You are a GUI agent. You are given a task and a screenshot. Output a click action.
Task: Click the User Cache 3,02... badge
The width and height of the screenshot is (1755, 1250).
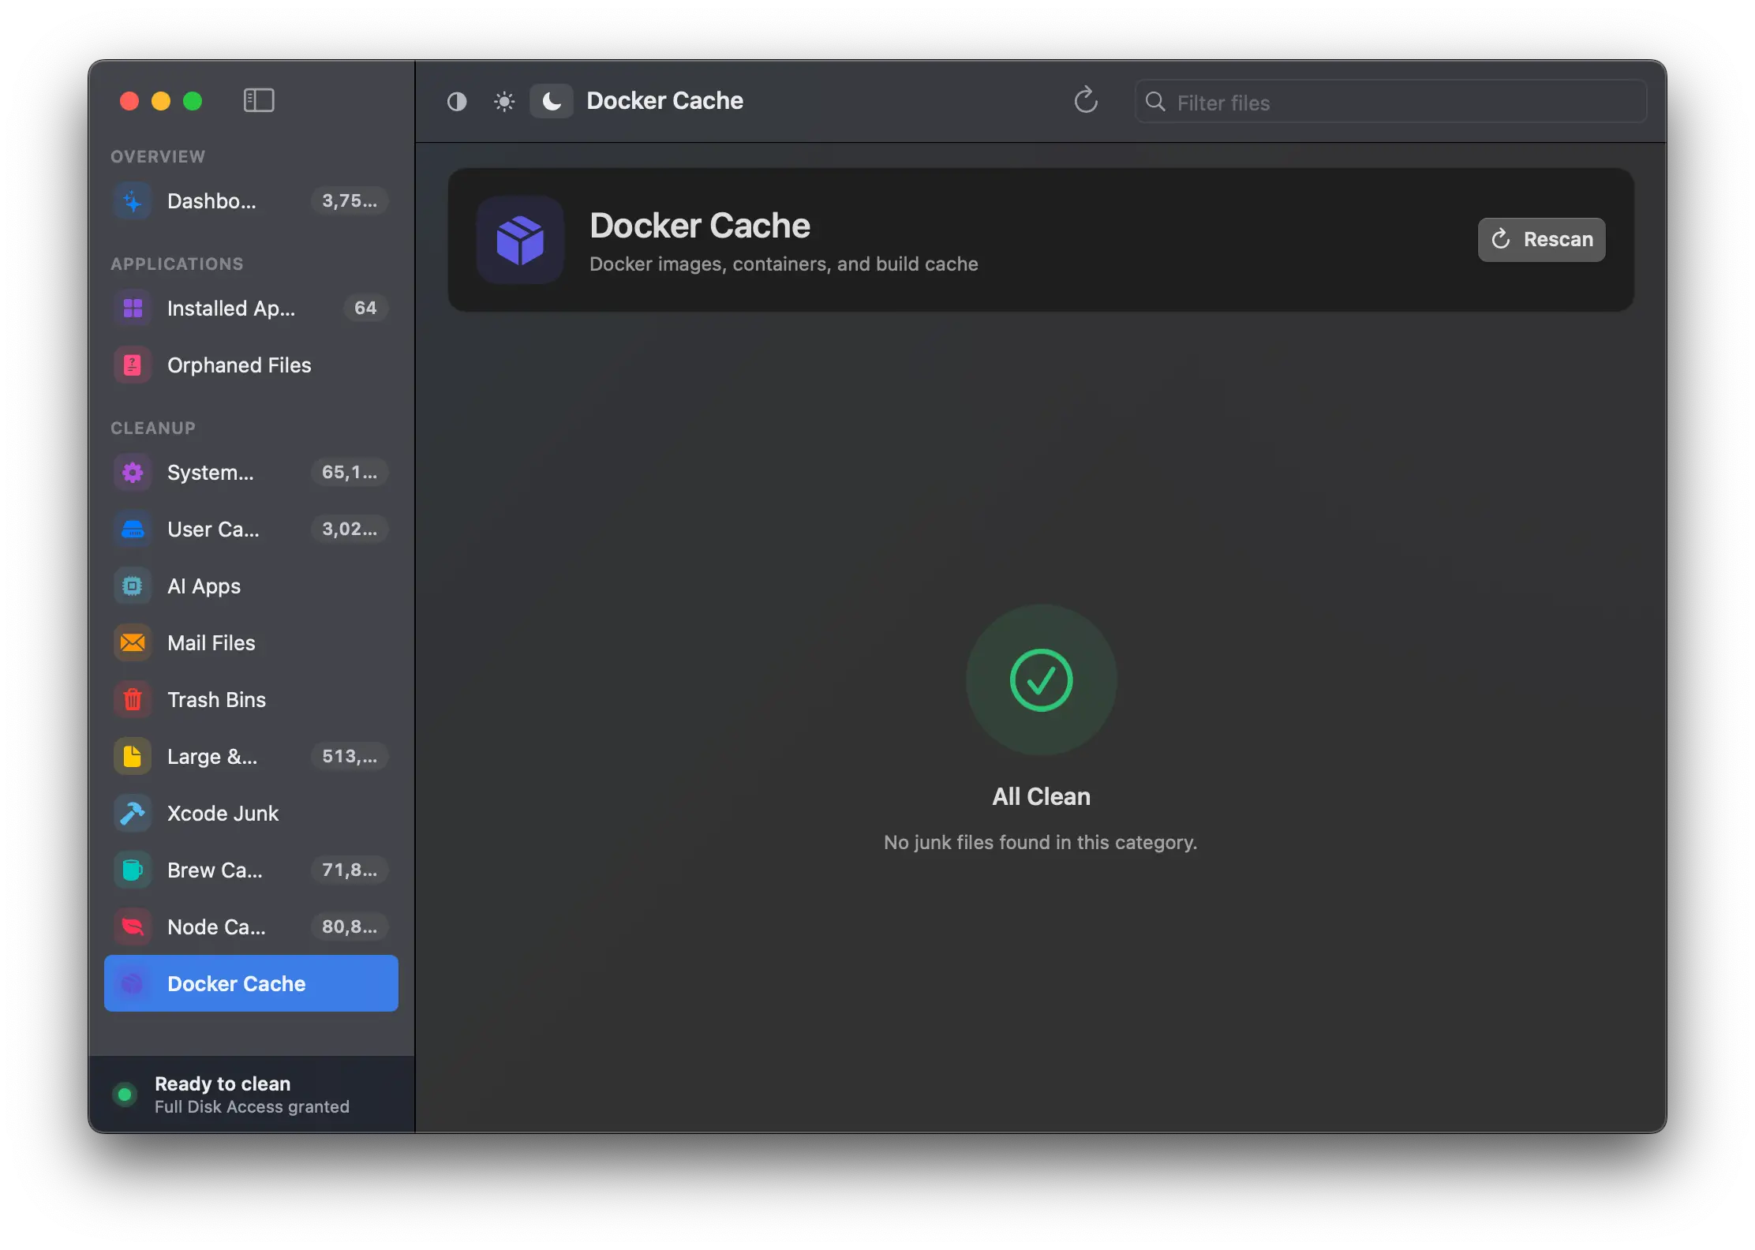(x=350, y=529)
